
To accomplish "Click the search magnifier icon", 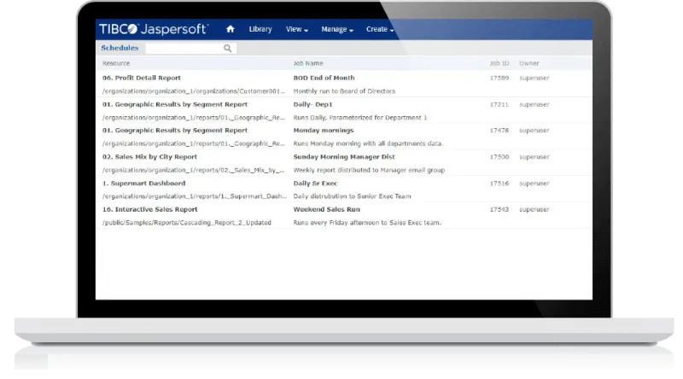I will [227, 49].
